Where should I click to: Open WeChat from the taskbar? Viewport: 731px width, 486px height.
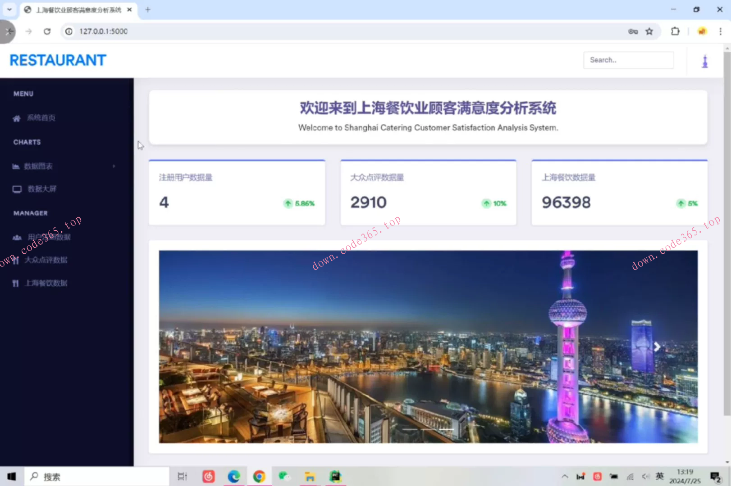(x=283, y=476)
